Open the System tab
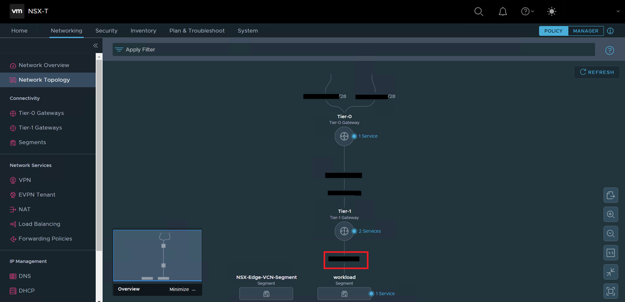 248,31
